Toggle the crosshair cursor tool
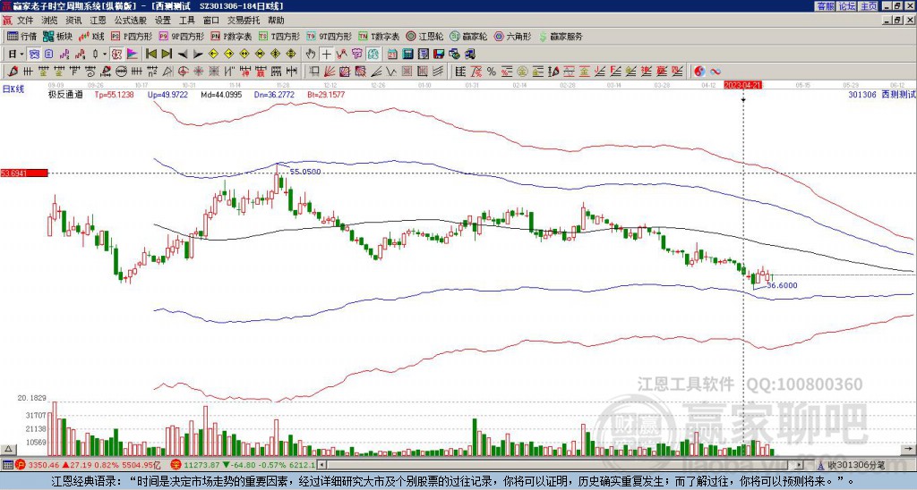 coord(326,55)
